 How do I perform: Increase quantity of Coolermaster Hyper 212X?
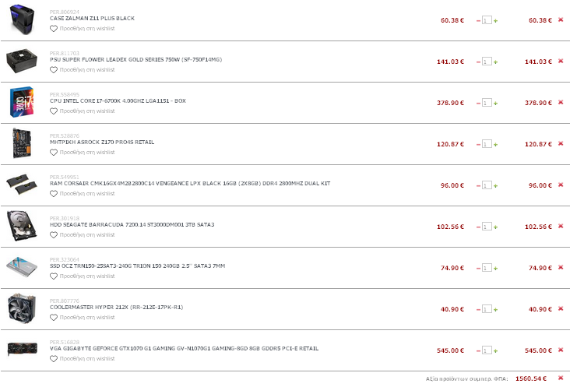click(x=495, y=310)
